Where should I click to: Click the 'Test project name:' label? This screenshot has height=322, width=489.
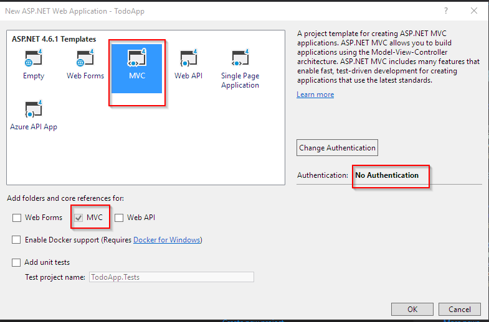click(55, 277)
